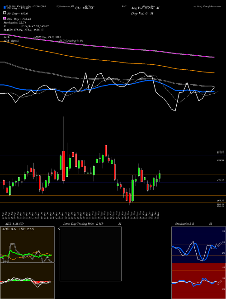Click the 'Avg Vol: 0.294 M' label
The height and width of the screenshot is (299, 226).
pos(145,8)
